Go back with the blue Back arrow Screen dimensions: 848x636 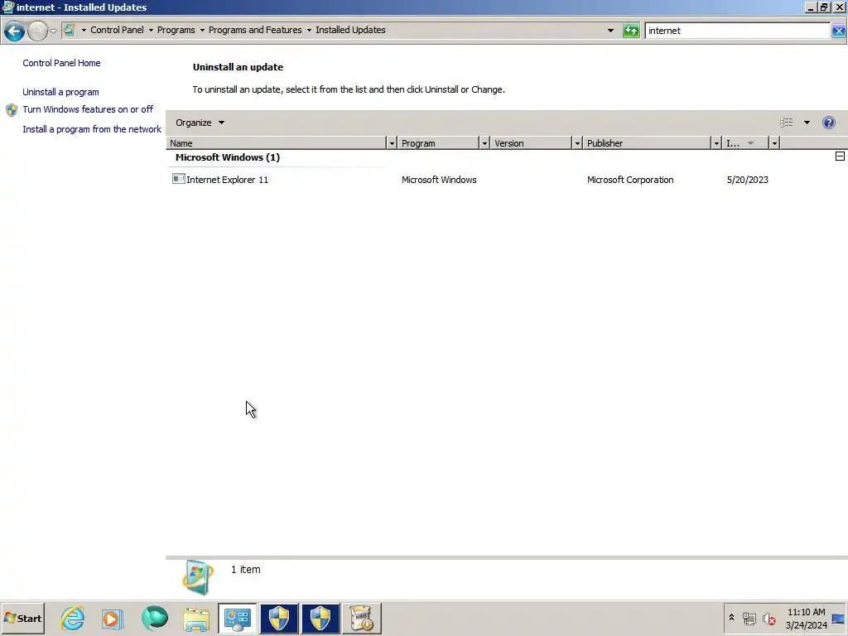pyautogui.click(x=14, y=31)
